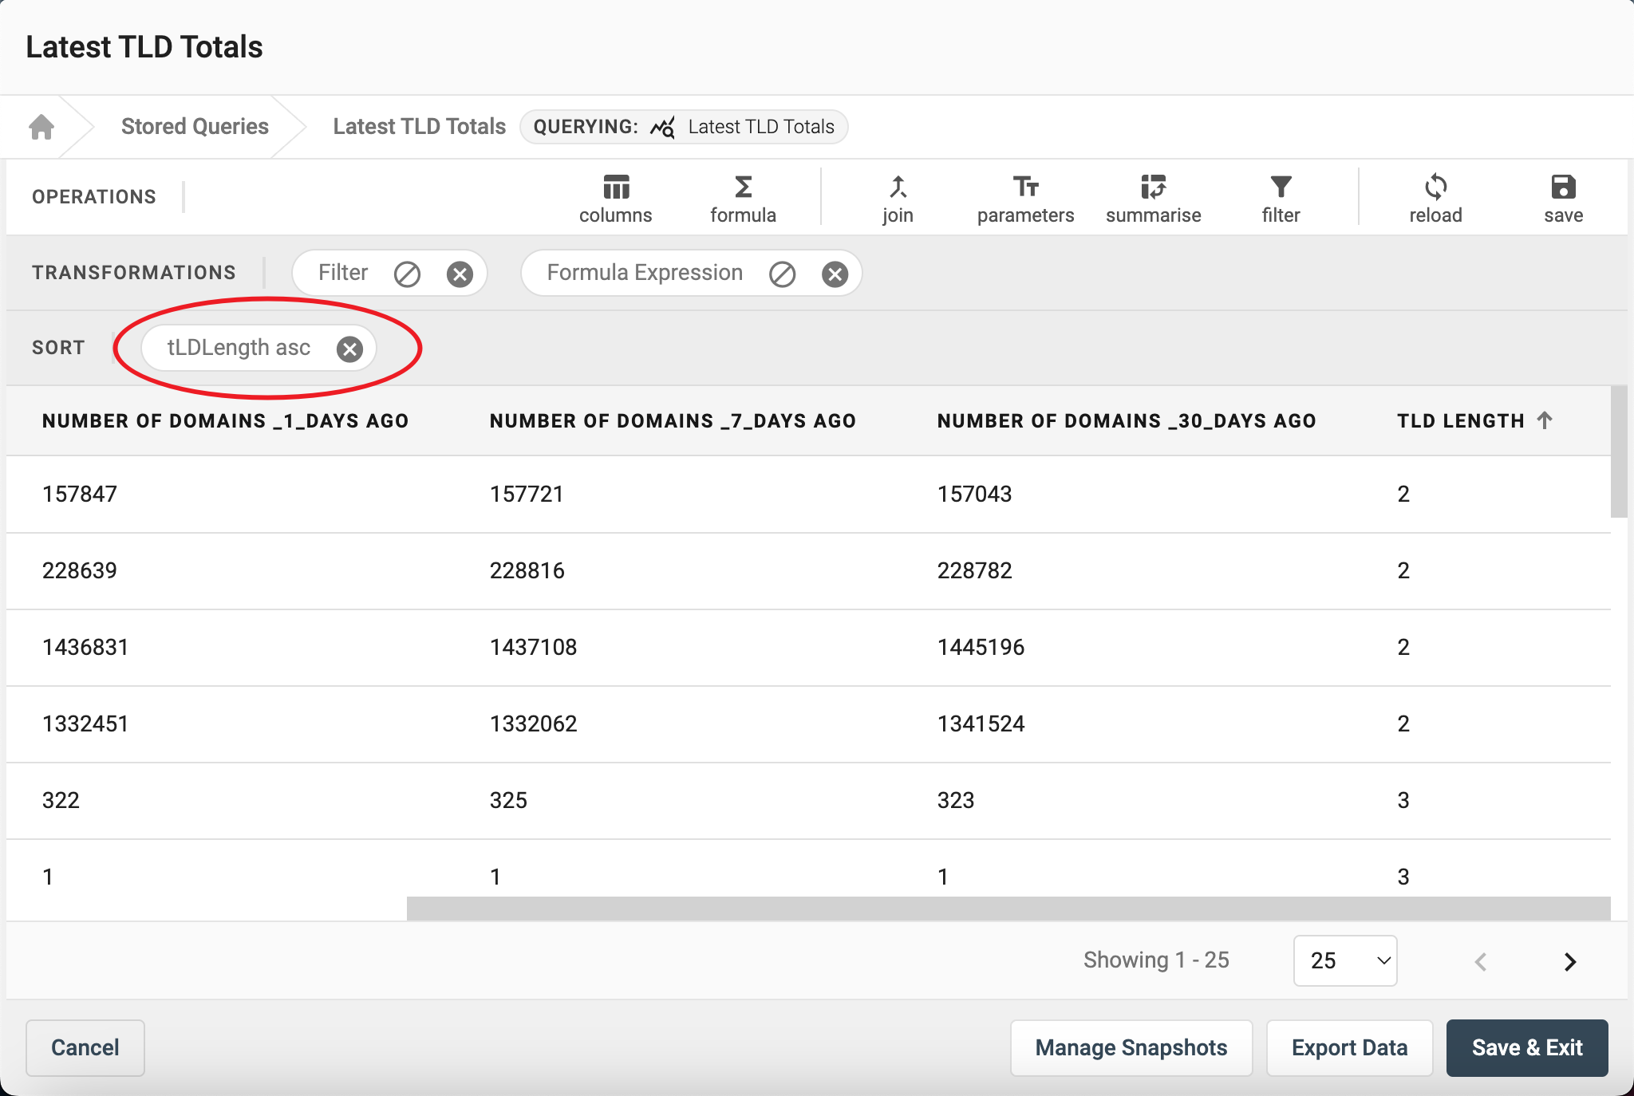Click the summarise operation icon
This screenshot has height=1096, width=1634.
click(x=1153, y=187)
